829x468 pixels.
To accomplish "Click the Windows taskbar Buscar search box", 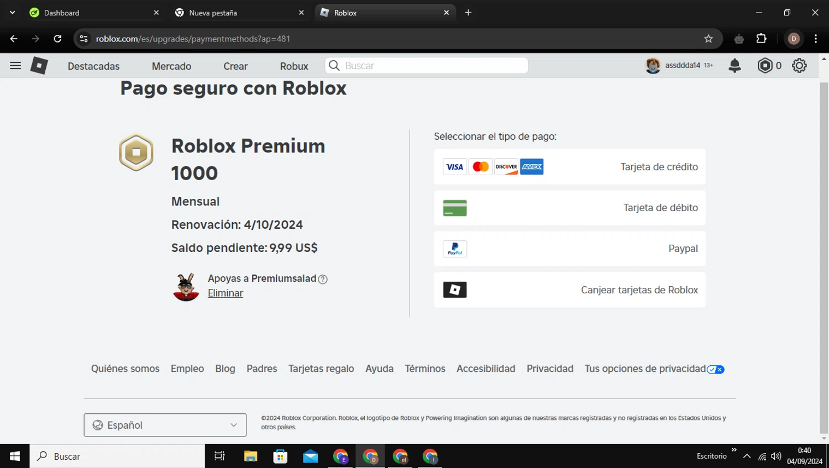I will pyautogui.click(x=117, y=456).
